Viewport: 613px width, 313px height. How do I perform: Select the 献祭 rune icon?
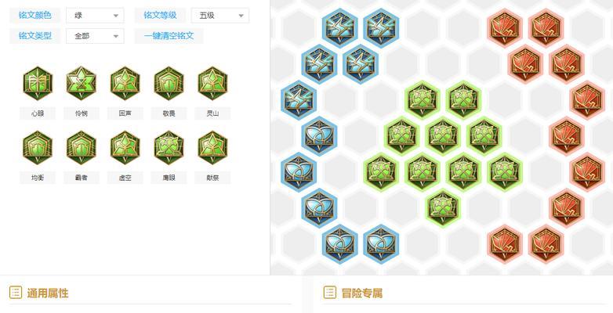[212, 148]
